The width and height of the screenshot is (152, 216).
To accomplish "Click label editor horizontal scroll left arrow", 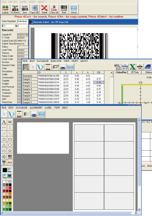I will pyautogui.click(x=3, y=213).
